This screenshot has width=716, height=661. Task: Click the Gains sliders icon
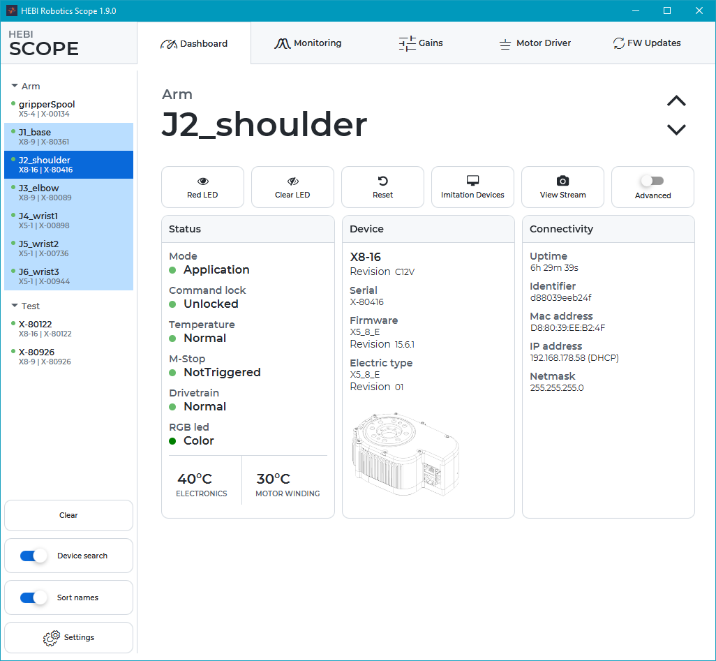(407, 43)
